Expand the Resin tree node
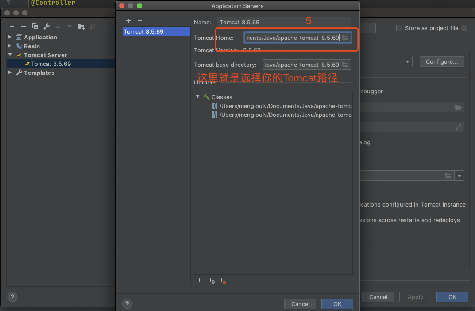The height and width of the screenshot is (311, 475). point(10,46)
